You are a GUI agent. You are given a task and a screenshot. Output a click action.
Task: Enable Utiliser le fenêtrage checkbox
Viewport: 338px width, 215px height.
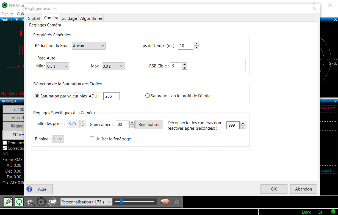click(92, 139)
